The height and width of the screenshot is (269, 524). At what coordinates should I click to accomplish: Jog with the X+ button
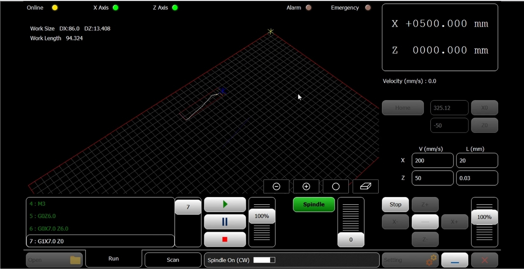(455, 222)
